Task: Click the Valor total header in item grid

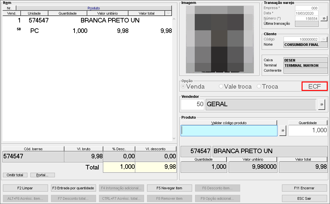Action: pos(146,13)
